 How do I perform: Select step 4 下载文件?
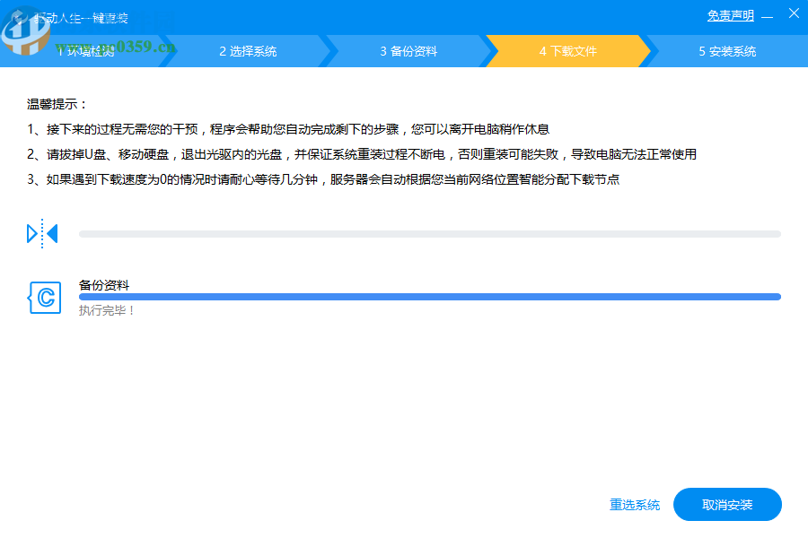(568, 51)
